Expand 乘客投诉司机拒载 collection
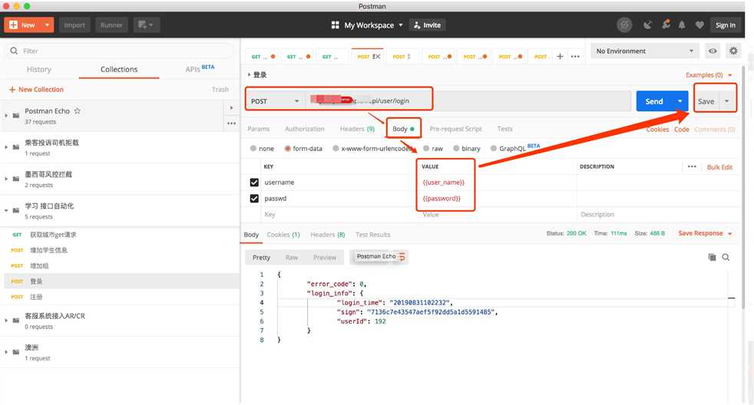 coord(6,147)
